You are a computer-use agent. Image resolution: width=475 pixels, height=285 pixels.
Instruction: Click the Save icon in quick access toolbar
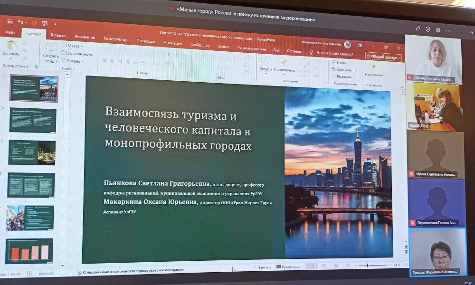point(10,21)
